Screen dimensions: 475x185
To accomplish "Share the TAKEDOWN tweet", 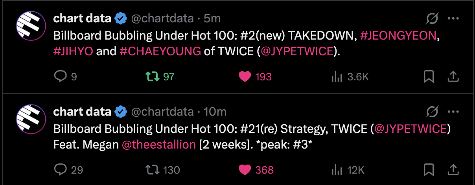I will [453, 77].
